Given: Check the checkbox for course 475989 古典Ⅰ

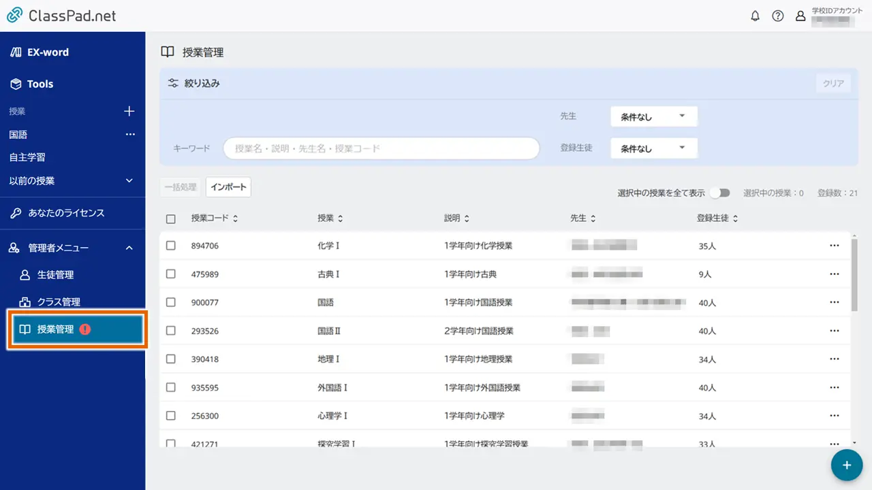Looking at the screenshot, I should point(170,274).
